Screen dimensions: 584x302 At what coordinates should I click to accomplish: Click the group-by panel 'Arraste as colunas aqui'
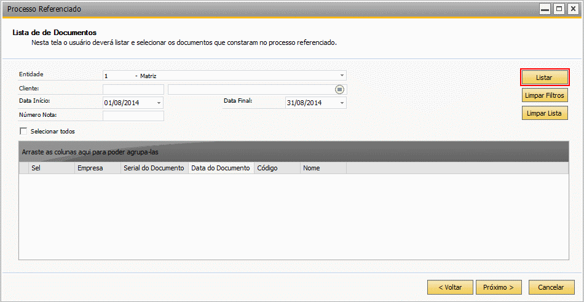coord(293,152)
